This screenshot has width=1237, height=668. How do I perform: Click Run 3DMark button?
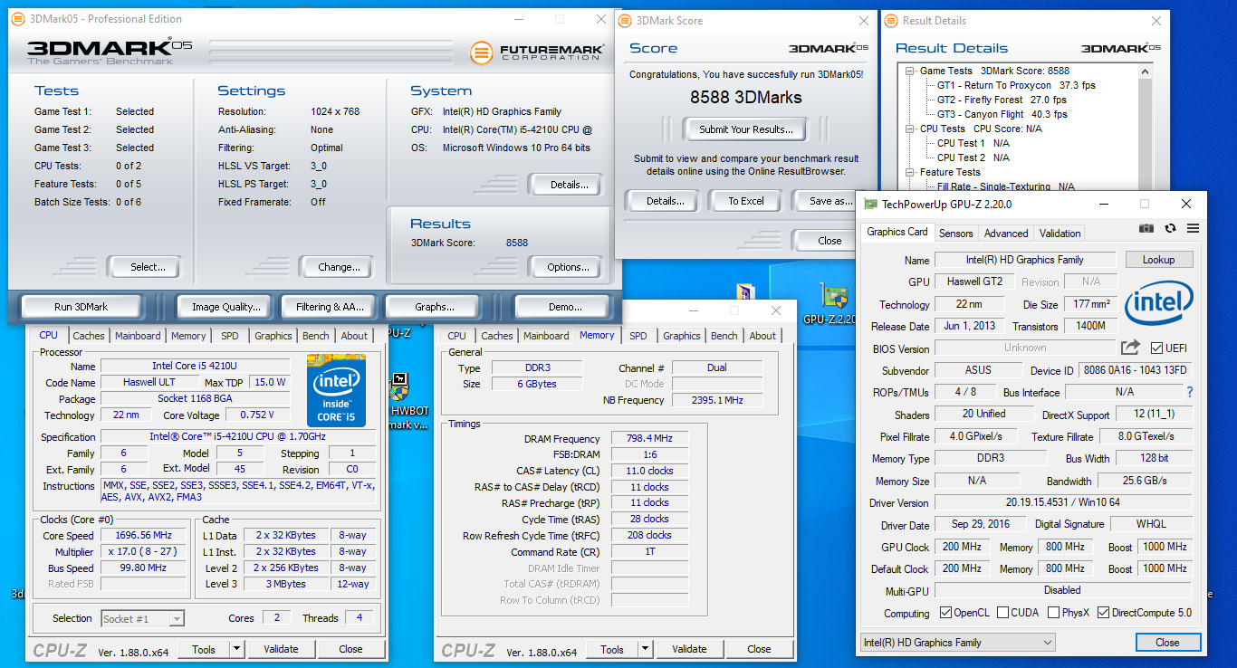[82, 307]
